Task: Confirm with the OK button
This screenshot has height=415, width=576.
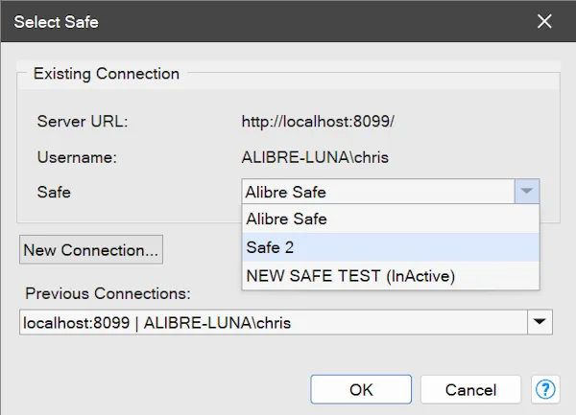Action: 361,389
